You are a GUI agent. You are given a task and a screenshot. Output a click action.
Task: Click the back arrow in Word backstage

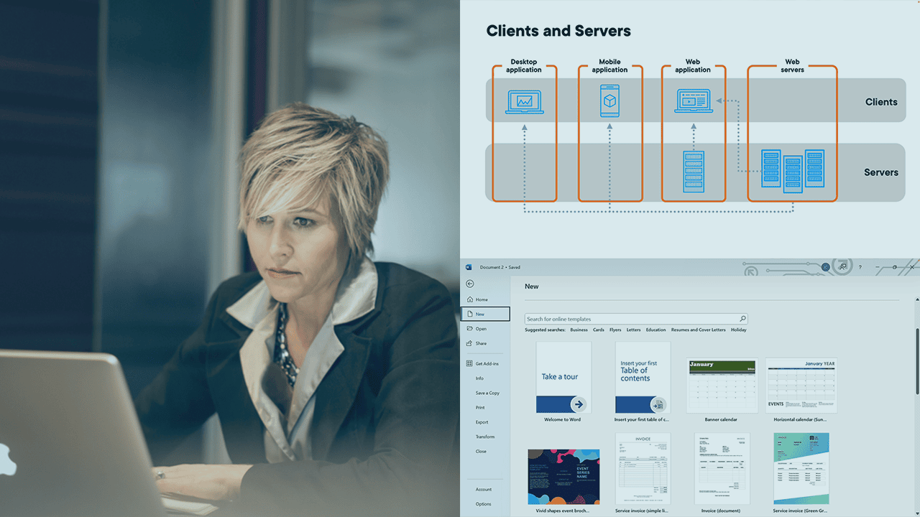pyautogui.click(x=470, y=284)
